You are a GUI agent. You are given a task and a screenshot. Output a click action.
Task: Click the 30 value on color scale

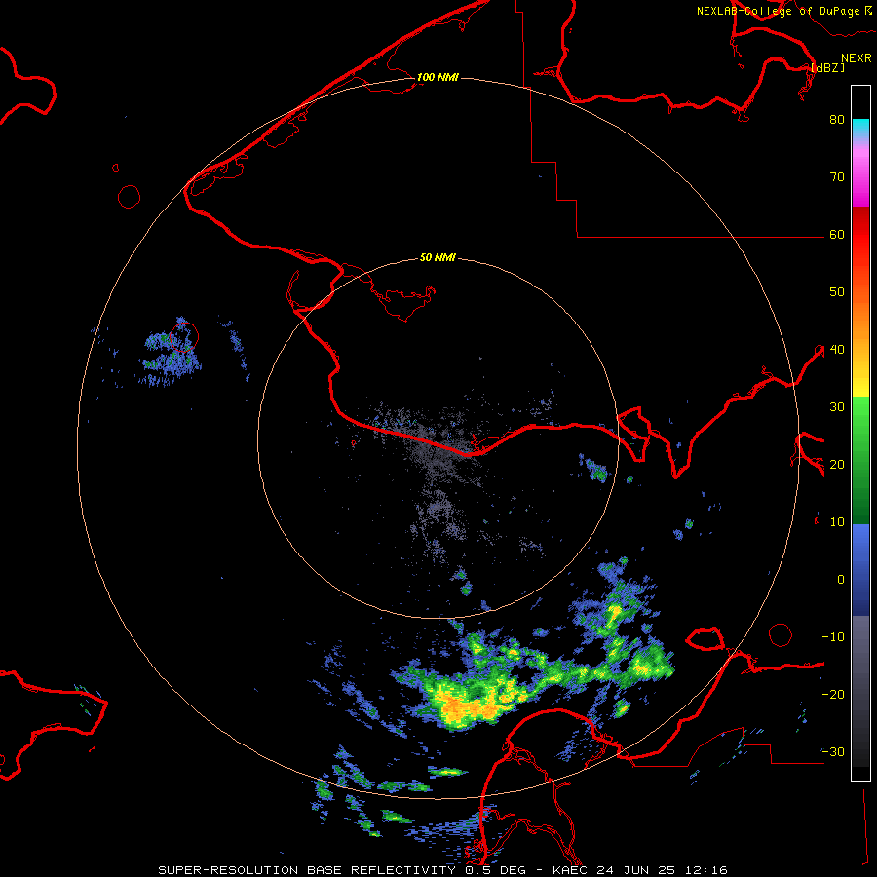pos(837,406)
